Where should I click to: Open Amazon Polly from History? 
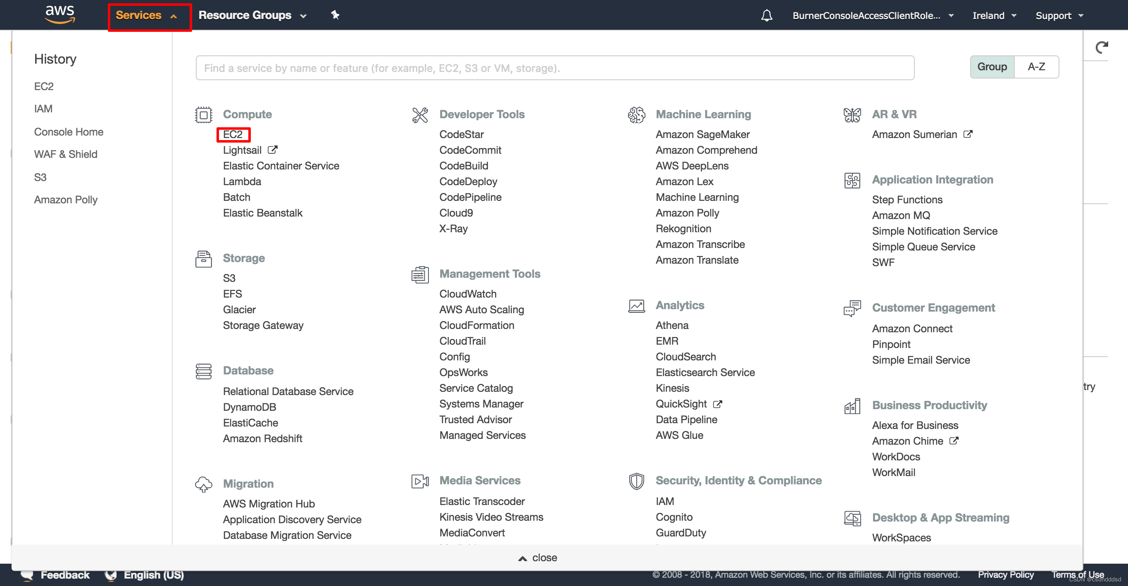66,200
